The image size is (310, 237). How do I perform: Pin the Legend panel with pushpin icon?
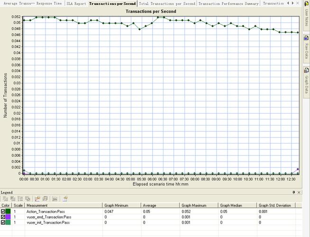tap(293, 192)
